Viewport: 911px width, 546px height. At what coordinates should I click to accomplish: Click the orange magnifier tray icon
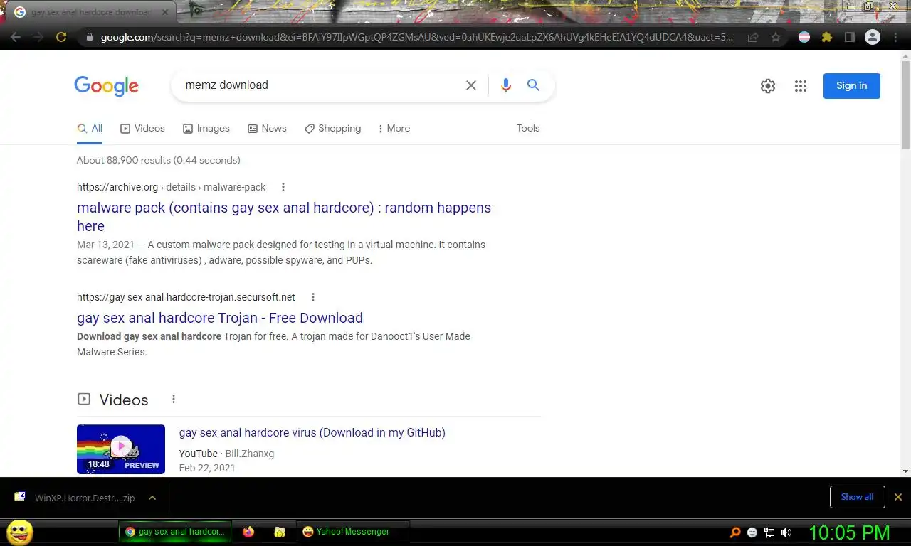(x=735, y=532)
